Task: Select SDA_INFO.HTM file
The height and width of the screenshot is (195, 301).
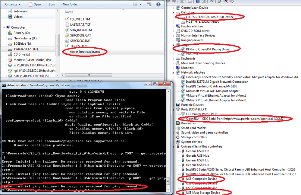Action: pos(81,30)
